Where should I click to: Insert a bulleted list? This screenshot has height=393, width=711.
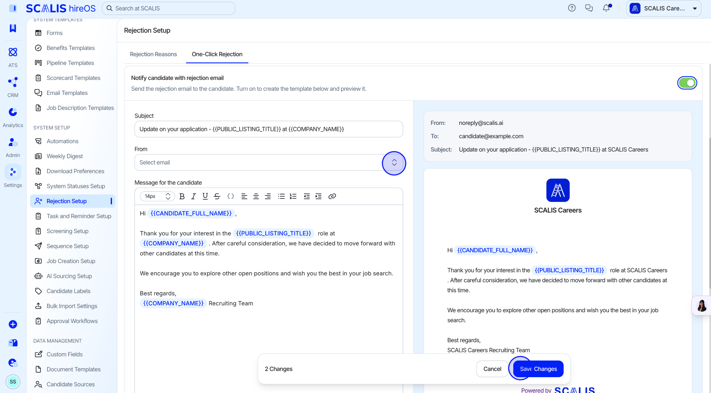point(281,196)
